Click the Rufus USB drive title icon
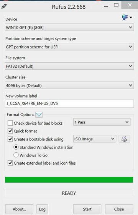Viewport: 138px width, 215px height. click(x=4, y=6)
